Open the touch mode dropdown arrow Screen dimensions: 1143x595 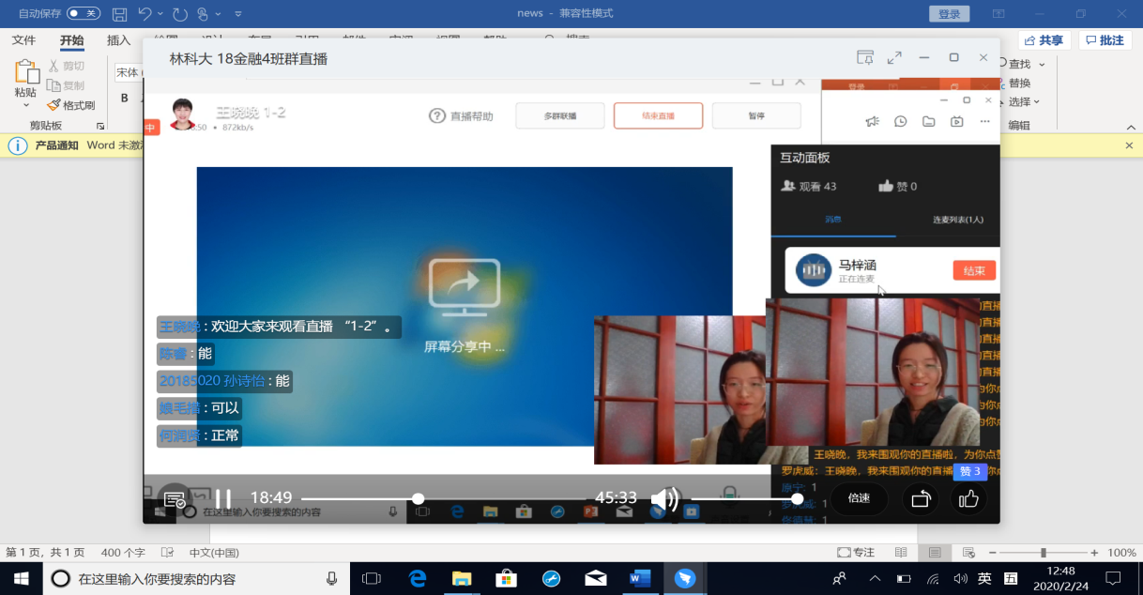click(x=218, y=14)
